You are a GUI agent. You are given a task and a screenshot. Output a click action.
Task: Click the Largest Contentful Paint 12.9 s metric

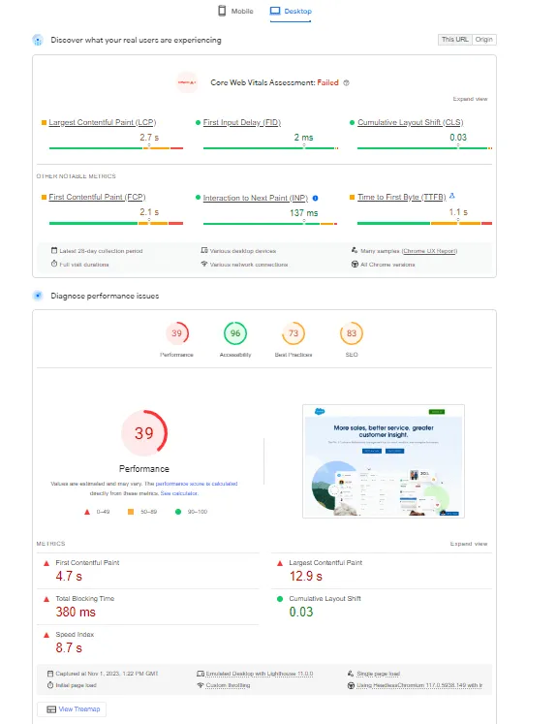(x=381, y=571)
